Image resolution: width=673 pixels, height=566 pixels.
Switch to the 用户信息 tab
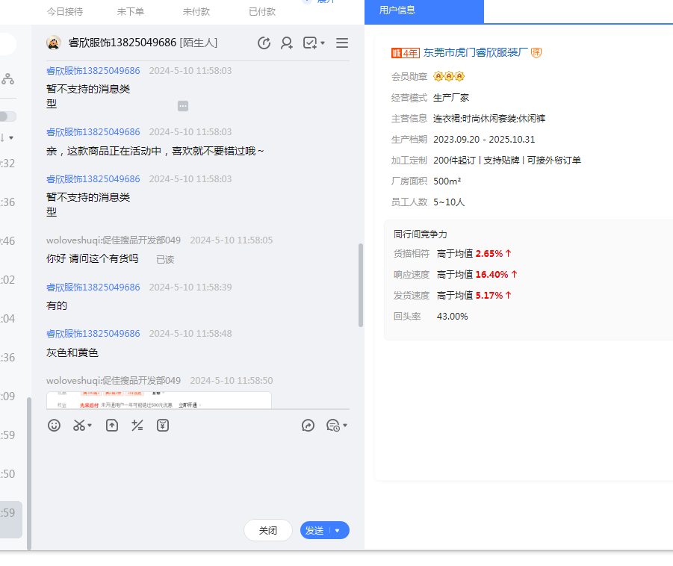tap(397, 10)
